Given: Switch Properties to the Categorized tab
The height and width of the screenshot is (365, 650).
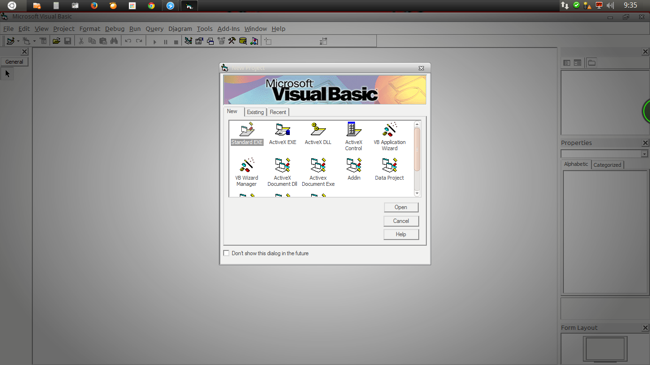Looking at the screenshot, I should tap(607, 165).
